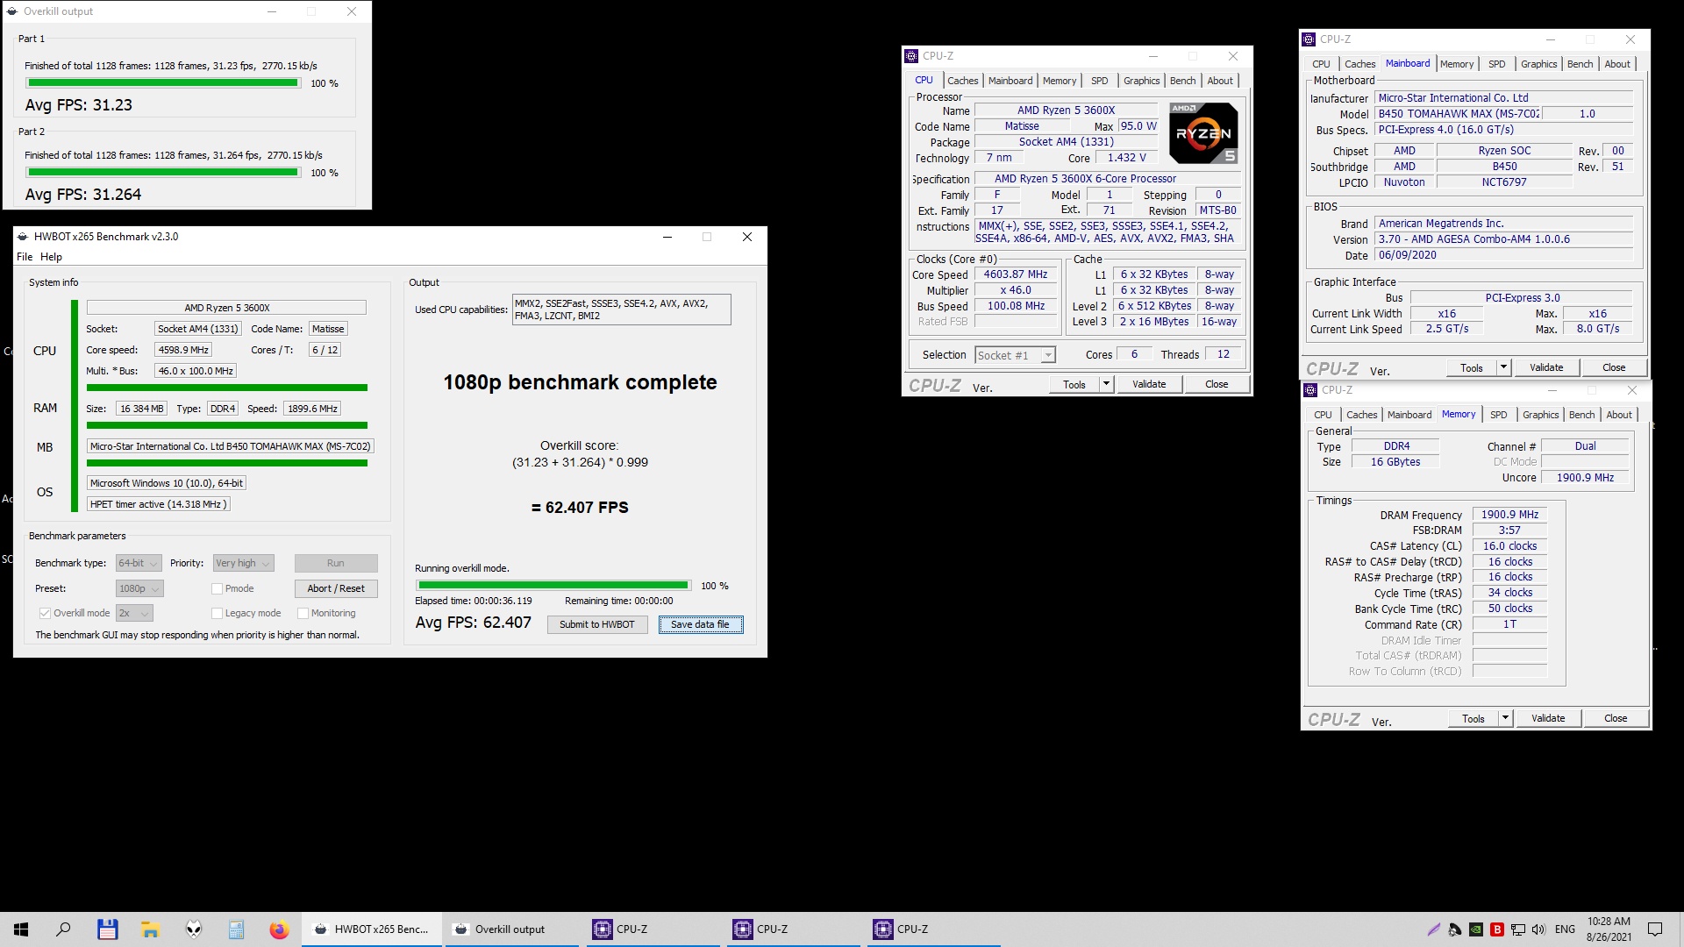Enable the Monitoring checkbox
Screen dimensions: 1684x947
click(303, 613)
